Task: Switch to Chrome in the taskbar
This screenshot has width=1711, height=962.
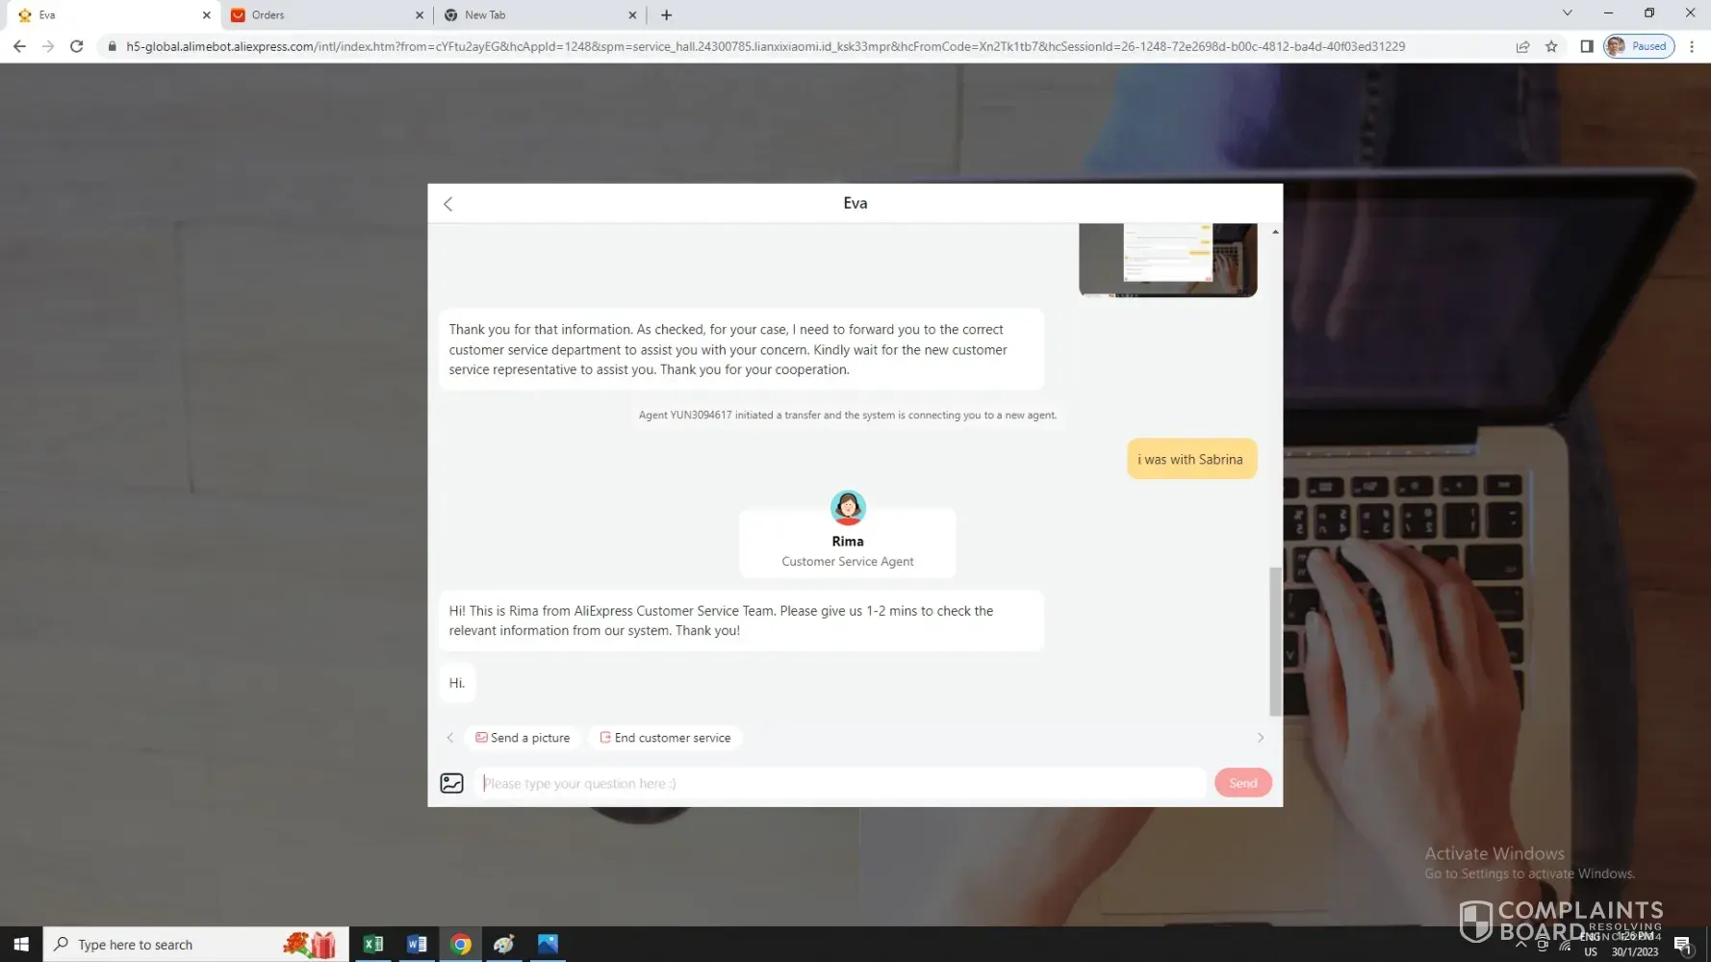Action: 460,945
